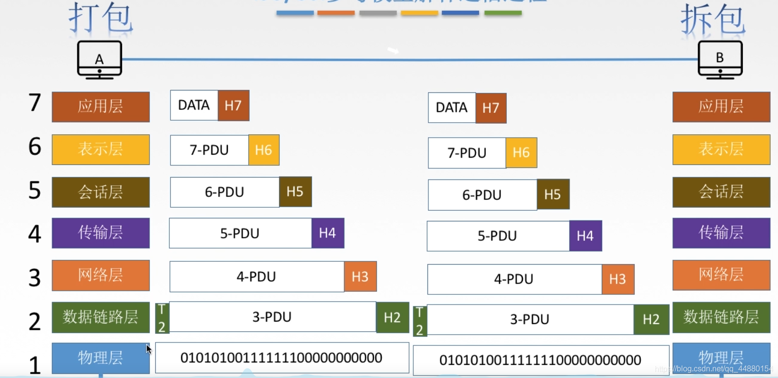Image resolution: width=778 pixels, height=378 pixels.
Task: Click the H7 header in host B's stack
Action: (491, 108)
